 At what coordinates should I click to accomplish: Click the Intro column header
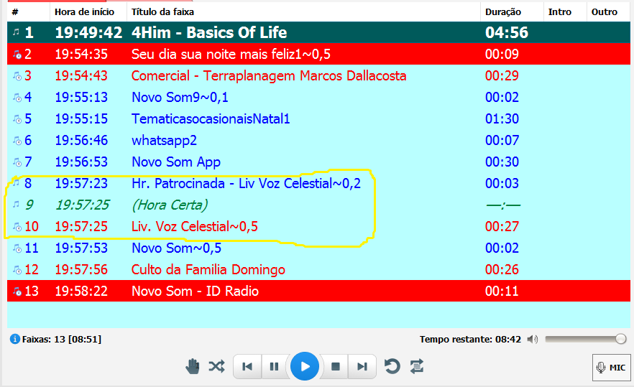564,11
